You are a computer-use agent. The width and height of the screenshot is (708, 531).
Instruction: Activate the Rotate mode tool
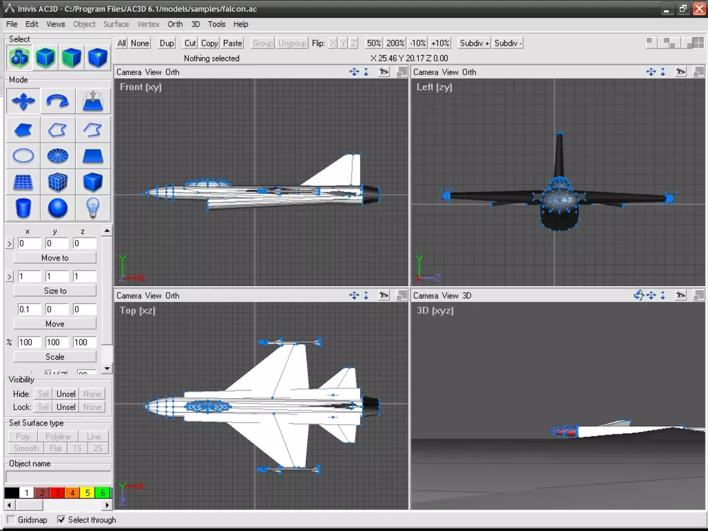58,101
